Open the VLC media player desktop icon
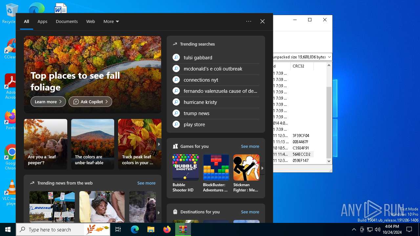The image size is (420, 236). click(x=10, y=193)
